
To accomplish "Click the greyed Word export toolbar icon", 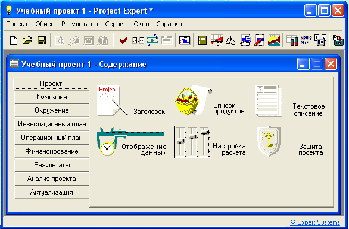I will point(88,40).
